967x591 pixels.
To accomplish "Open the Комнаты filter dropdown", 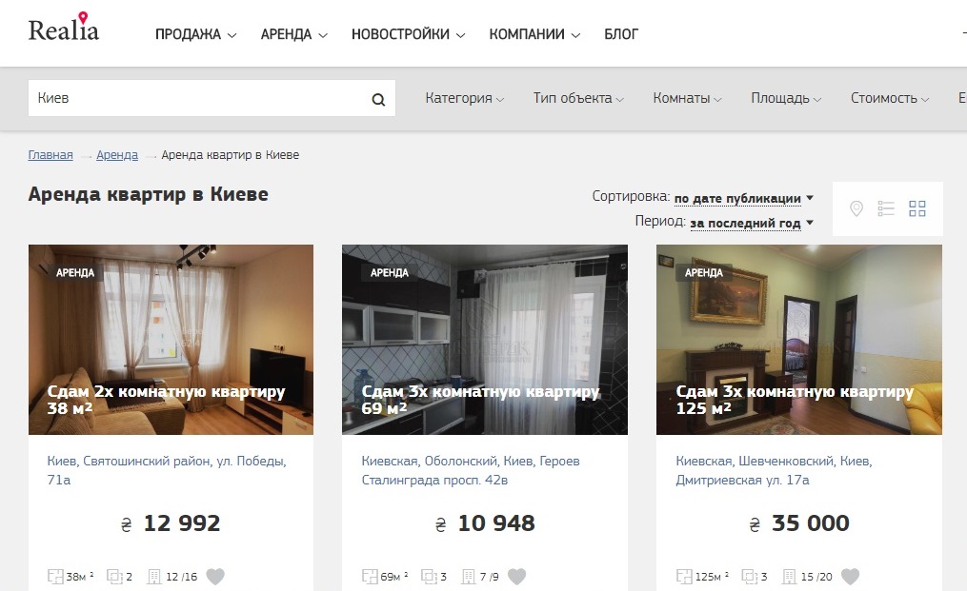I will tap(687, 98).
